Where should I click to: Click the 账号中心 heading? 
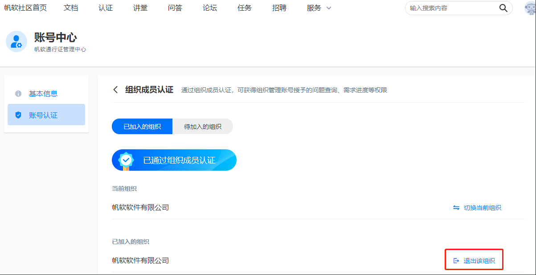[x=56, y=37]
